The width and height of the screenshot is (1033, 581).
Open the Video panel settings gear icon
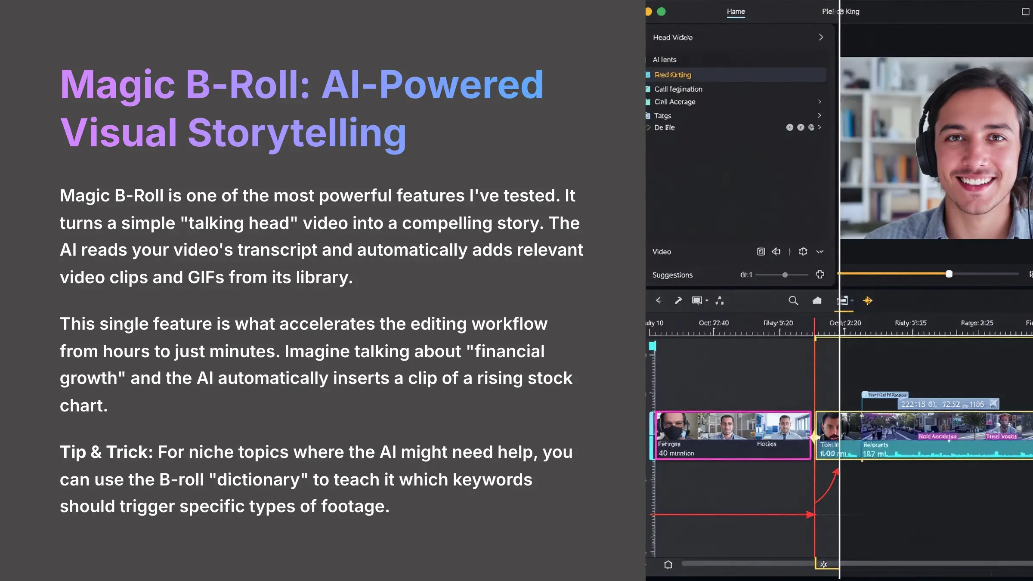click(x=803, y=251)
